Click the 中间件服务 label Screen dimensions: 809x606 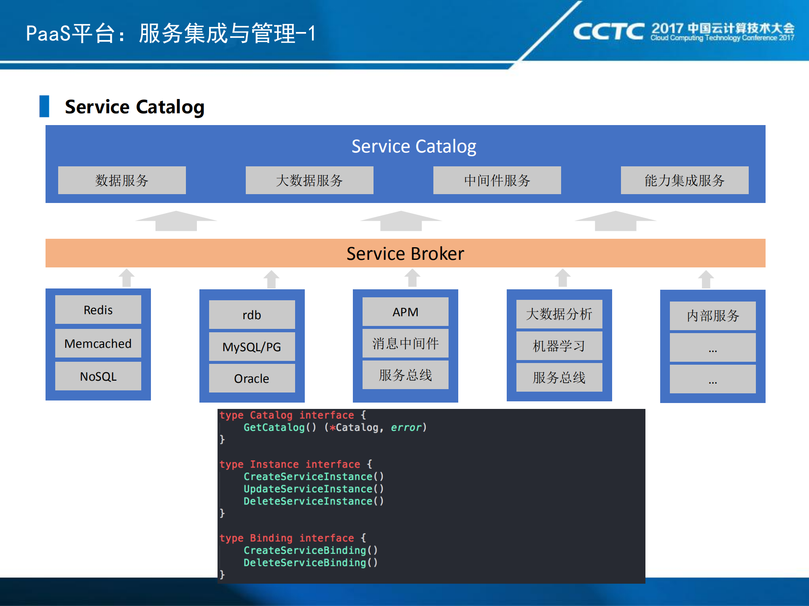497,180
